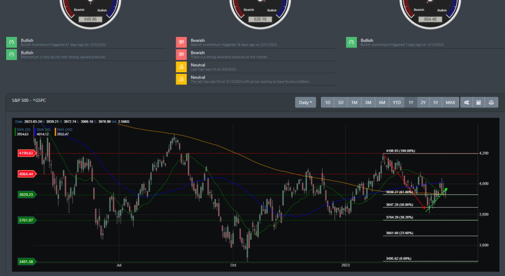
Task: Show MAX time range
Action: (450, 102)
